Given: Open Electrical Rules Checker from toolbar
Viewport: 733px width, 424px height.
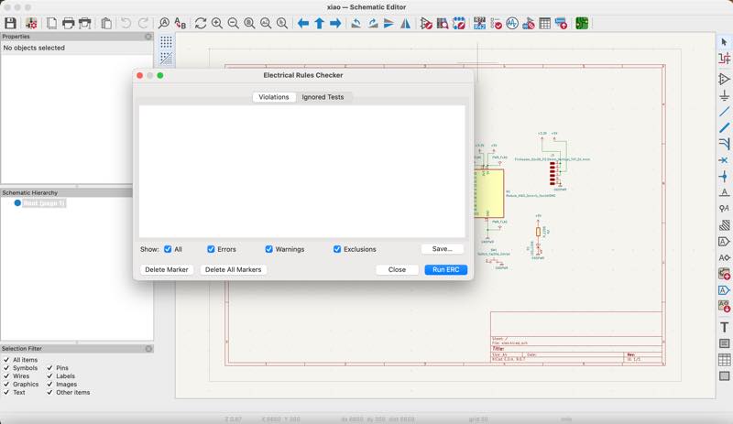Looking at the screenshot, I should click(x=496, y=23).
